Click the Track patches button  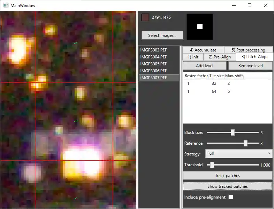tap(227, 176)
